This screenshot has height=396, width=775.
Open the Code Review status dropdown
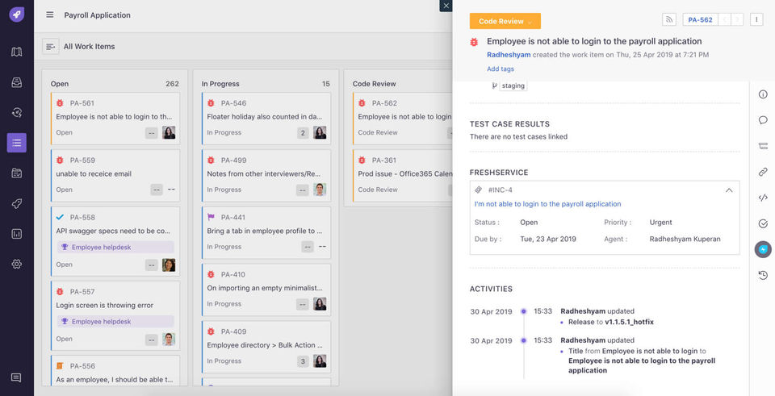(505, 21)
